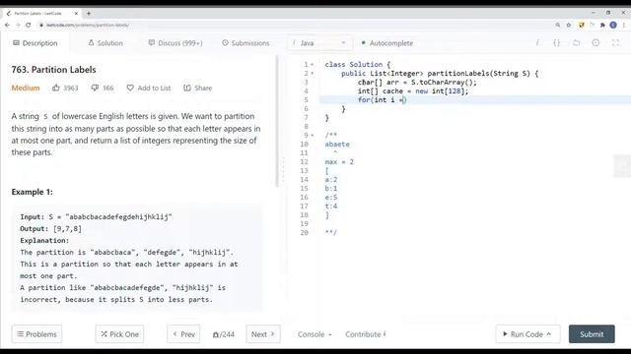Screen dimensions: 631x354
Task: Reload the LeetCode page
Action: pos(29,25)
